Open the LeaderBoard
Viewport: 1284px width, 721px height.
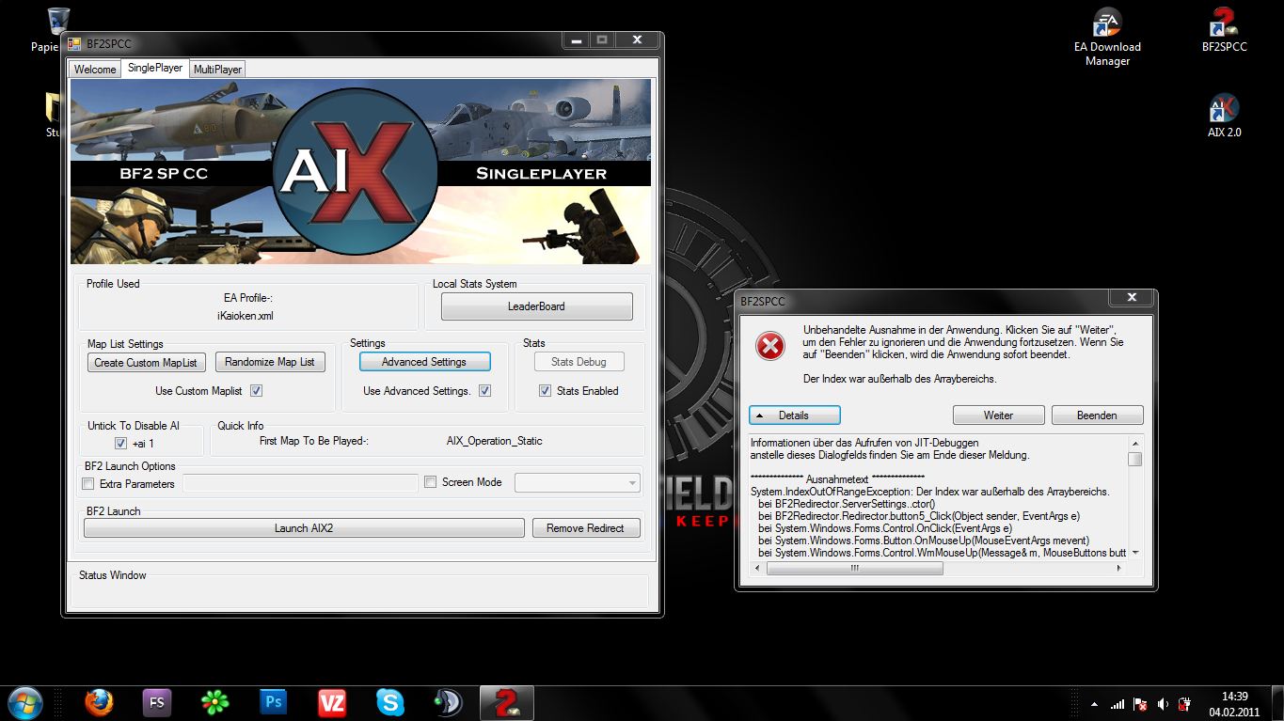(537, 306)
